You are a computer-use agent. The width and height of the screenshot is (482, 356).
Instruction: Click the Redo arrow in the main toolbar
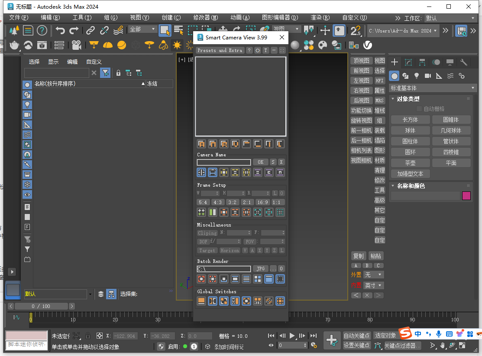pyautogui.click(x=74, y=30)
